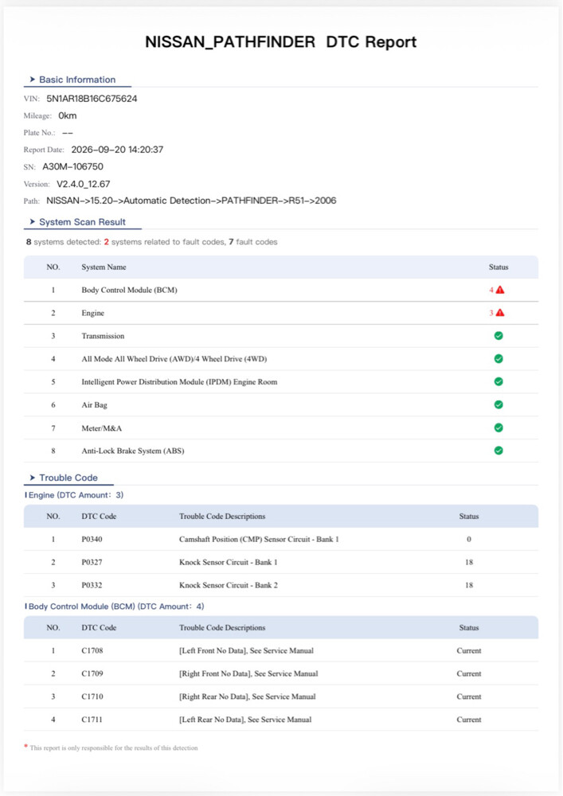
Task: Click green check icon for IPDM Engine Room
Action: (x=498, y=382)
